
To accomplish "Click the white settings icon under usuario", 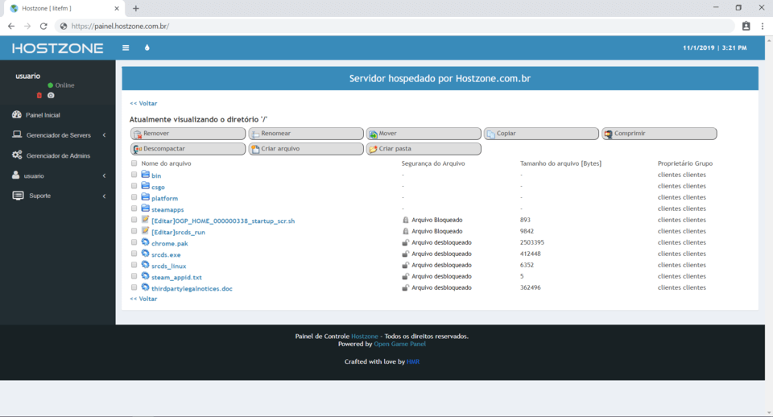I will (x=51, y=96).
